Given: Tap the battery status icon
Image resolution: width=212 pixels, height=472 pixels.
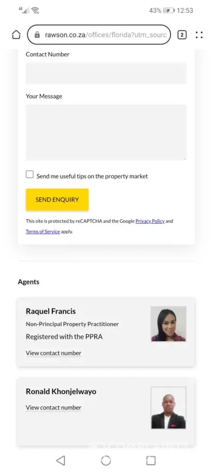Looking at the screenshot, I should pyautogui.click(x=169, y=10).
